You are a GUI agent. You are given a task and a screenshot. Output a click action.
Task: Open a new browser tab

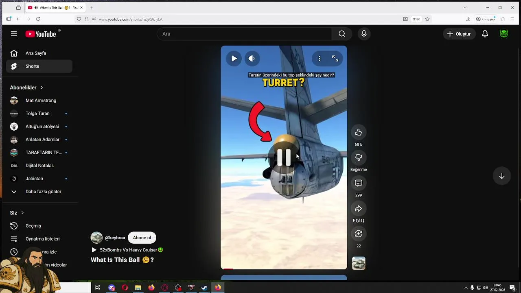pyautogui.click(x=92, y=8)
